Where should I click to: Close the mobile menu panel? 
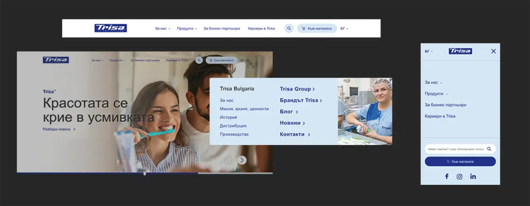click(493, 51)
